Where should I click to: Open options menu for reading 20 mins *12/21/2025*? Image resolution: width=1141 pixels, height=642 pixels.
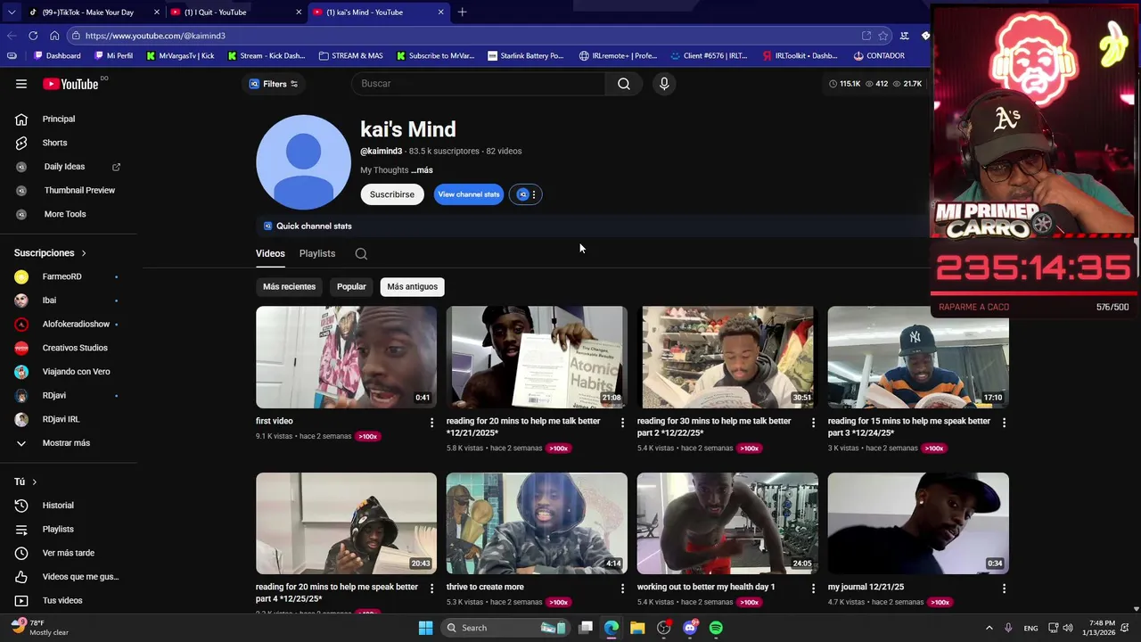pos(623,423)
